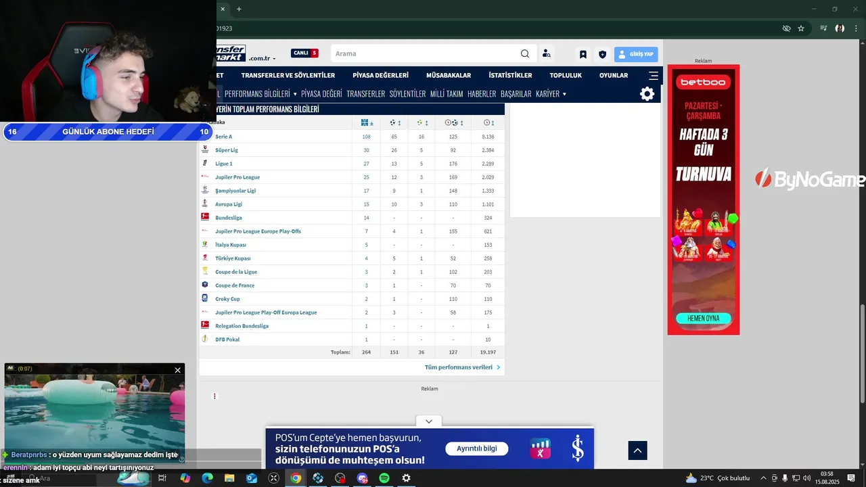
Task: Open the hamburger menu in main navigation
Action: point(654,76)
